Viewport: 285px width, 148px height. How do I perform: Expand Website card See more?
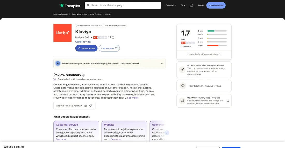click(x=116, y=139)
